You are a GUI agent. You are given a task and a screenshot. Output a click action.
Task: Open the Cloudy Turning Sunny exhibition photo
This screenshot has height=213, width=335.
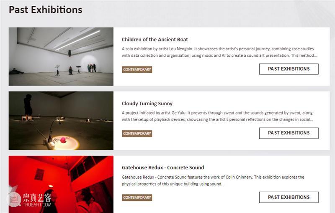(x=61, y=121)
